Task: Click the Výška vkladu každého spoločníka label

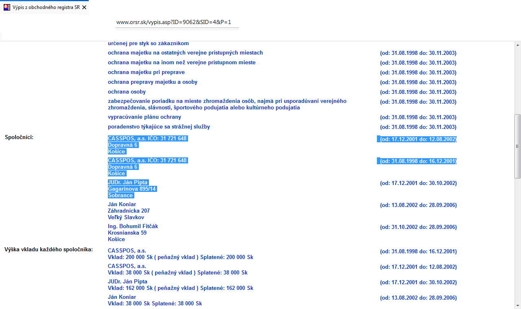Action: click(49, 249)
